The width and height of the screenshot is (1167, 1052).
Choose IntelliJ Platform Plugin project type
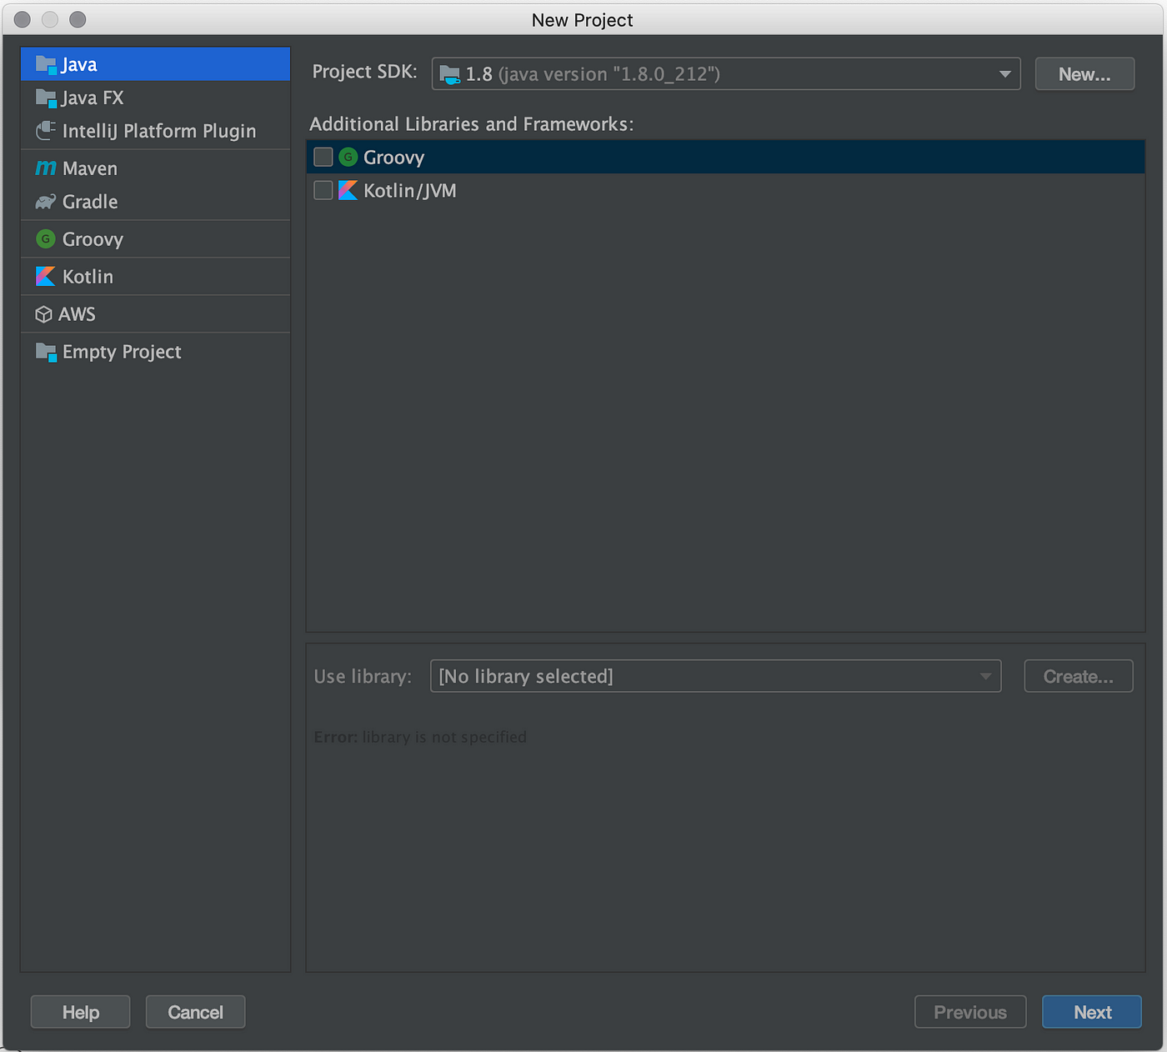(155, 131)
